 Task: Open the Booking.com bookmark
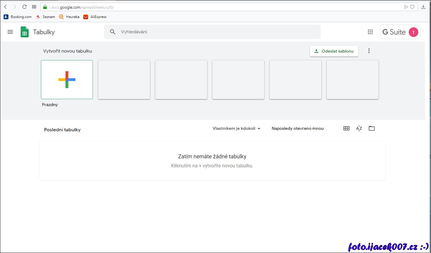coord(18,17)
